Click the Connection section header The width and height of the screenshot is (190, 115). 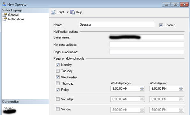click(25, 102)
